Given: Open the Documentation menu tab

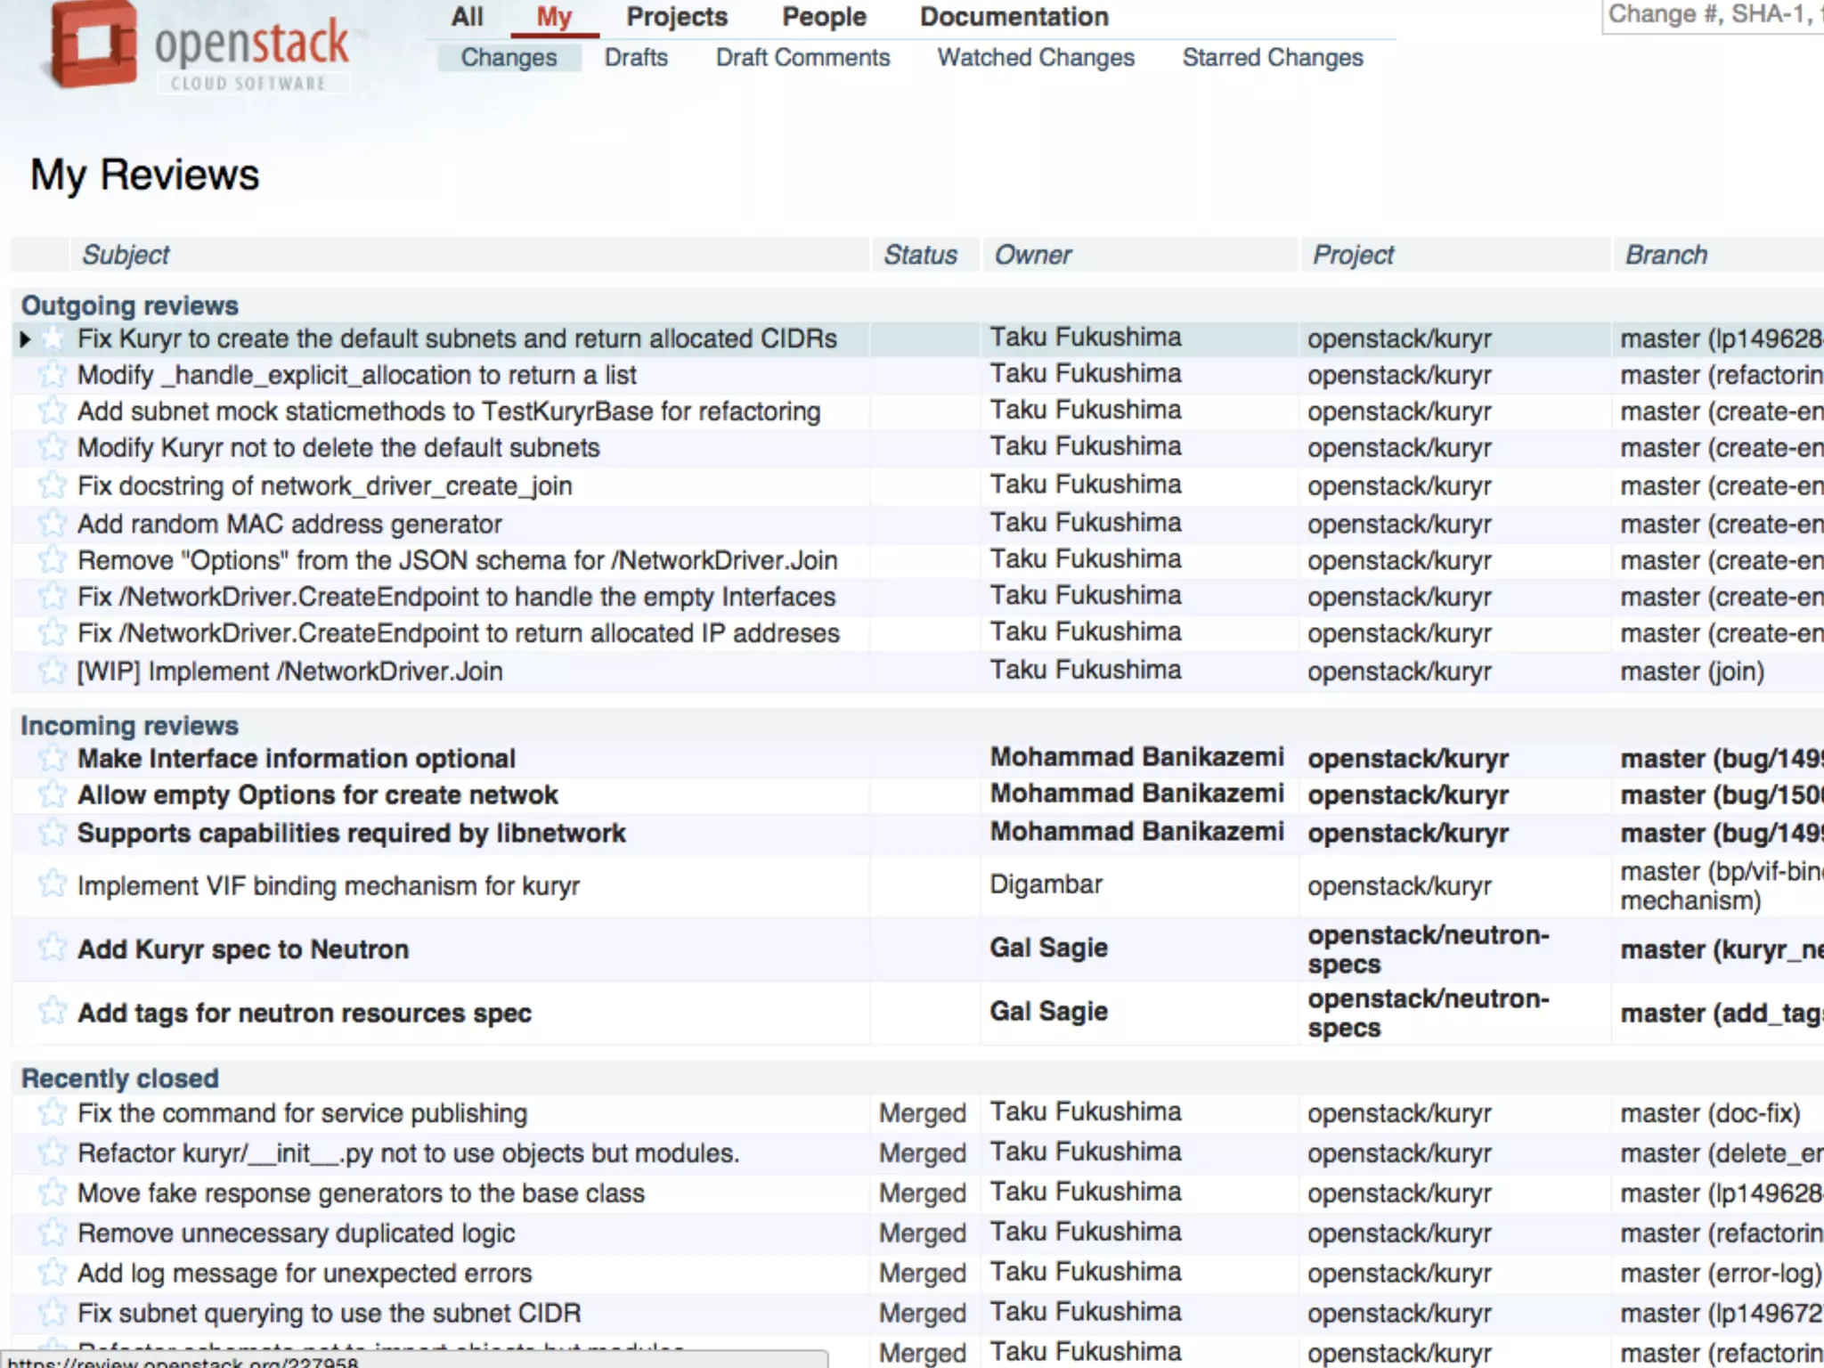Looking at the screenshot, I should (1014, 17).
